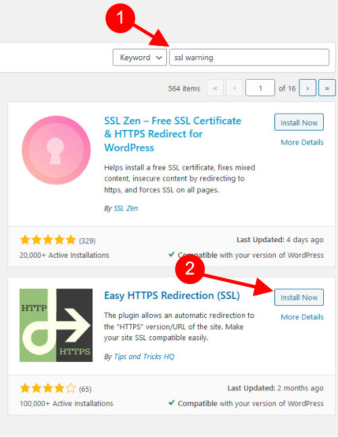Image resolution: width=338 pixels, height=437 pixels.
Task: Open the Keyword search type dropdown
Action: (x=140, y=57)
